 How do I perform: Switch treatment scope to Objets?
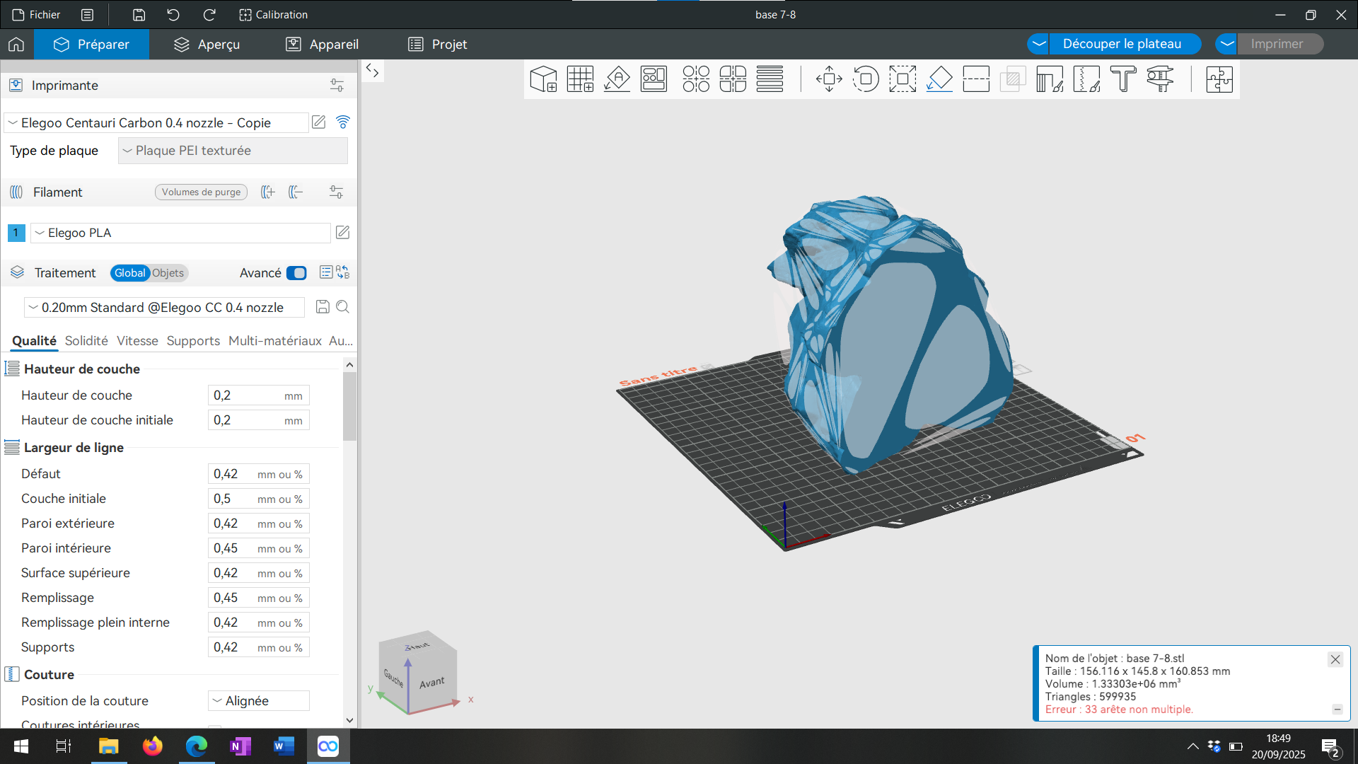point(168,273)
